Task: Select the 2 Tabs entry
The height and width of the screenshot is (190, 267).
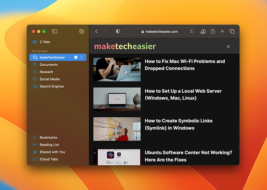Action: [x=58, y=42]
